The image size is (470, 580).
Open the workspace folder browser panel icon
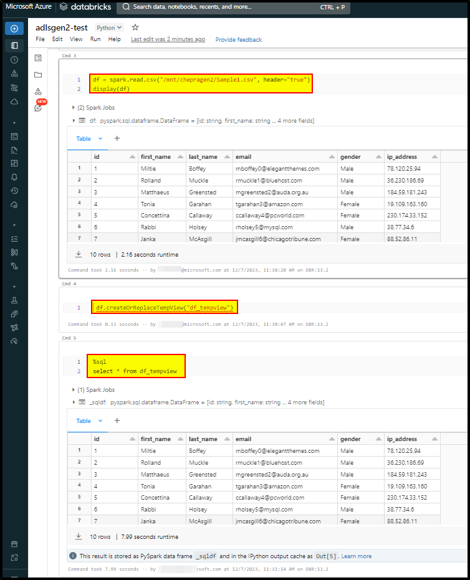[x=38, y=75]
